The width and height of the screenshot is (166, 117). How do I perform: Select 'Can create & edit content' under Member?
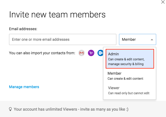125,79
